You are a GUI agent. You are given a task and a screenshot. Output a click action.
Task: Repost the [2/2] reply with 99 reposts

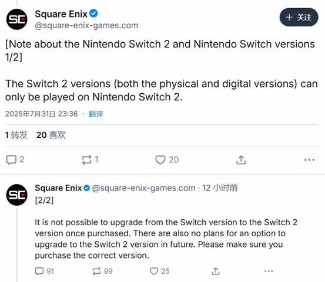click(x=96, y=271)
